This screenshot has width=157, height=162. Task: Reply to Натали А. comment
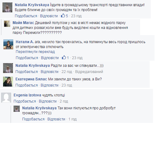pos(50,58)
